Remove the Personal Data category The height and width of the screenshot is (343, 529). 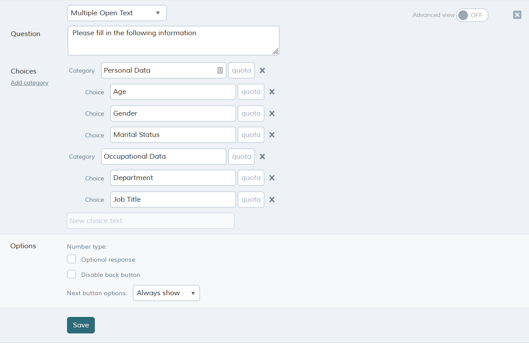point(262,70)
